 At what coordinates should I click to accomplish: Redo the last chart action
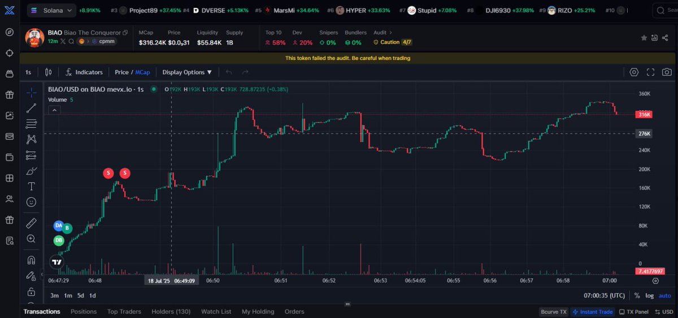point(245,72)
